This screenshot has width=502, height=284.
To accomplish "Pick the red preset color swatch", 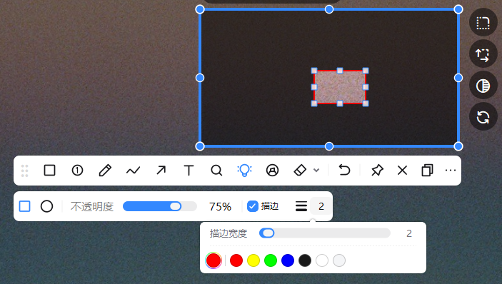I will pyautogui.click(x=236, y=260).
